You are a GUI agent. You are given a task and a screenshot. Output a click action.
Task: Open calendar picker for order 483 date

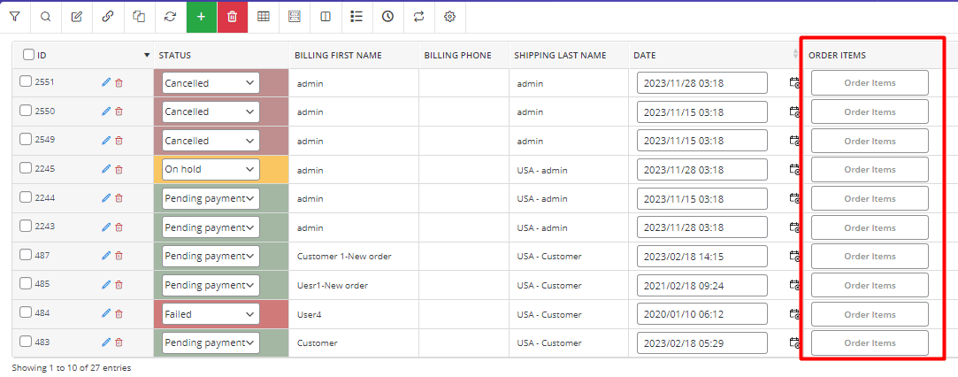[795, 342]
